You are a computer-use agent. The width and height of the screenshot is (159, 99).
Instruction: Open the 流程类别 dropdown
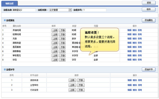(x=60, y=10)
